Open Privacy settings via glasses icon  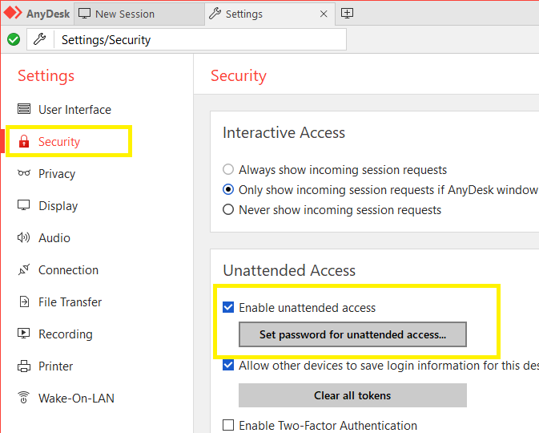tap(24, 174)
